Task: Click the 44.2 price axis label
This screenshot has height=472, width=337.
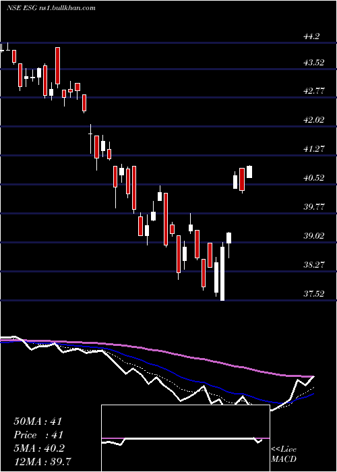Action: [312, 36]
